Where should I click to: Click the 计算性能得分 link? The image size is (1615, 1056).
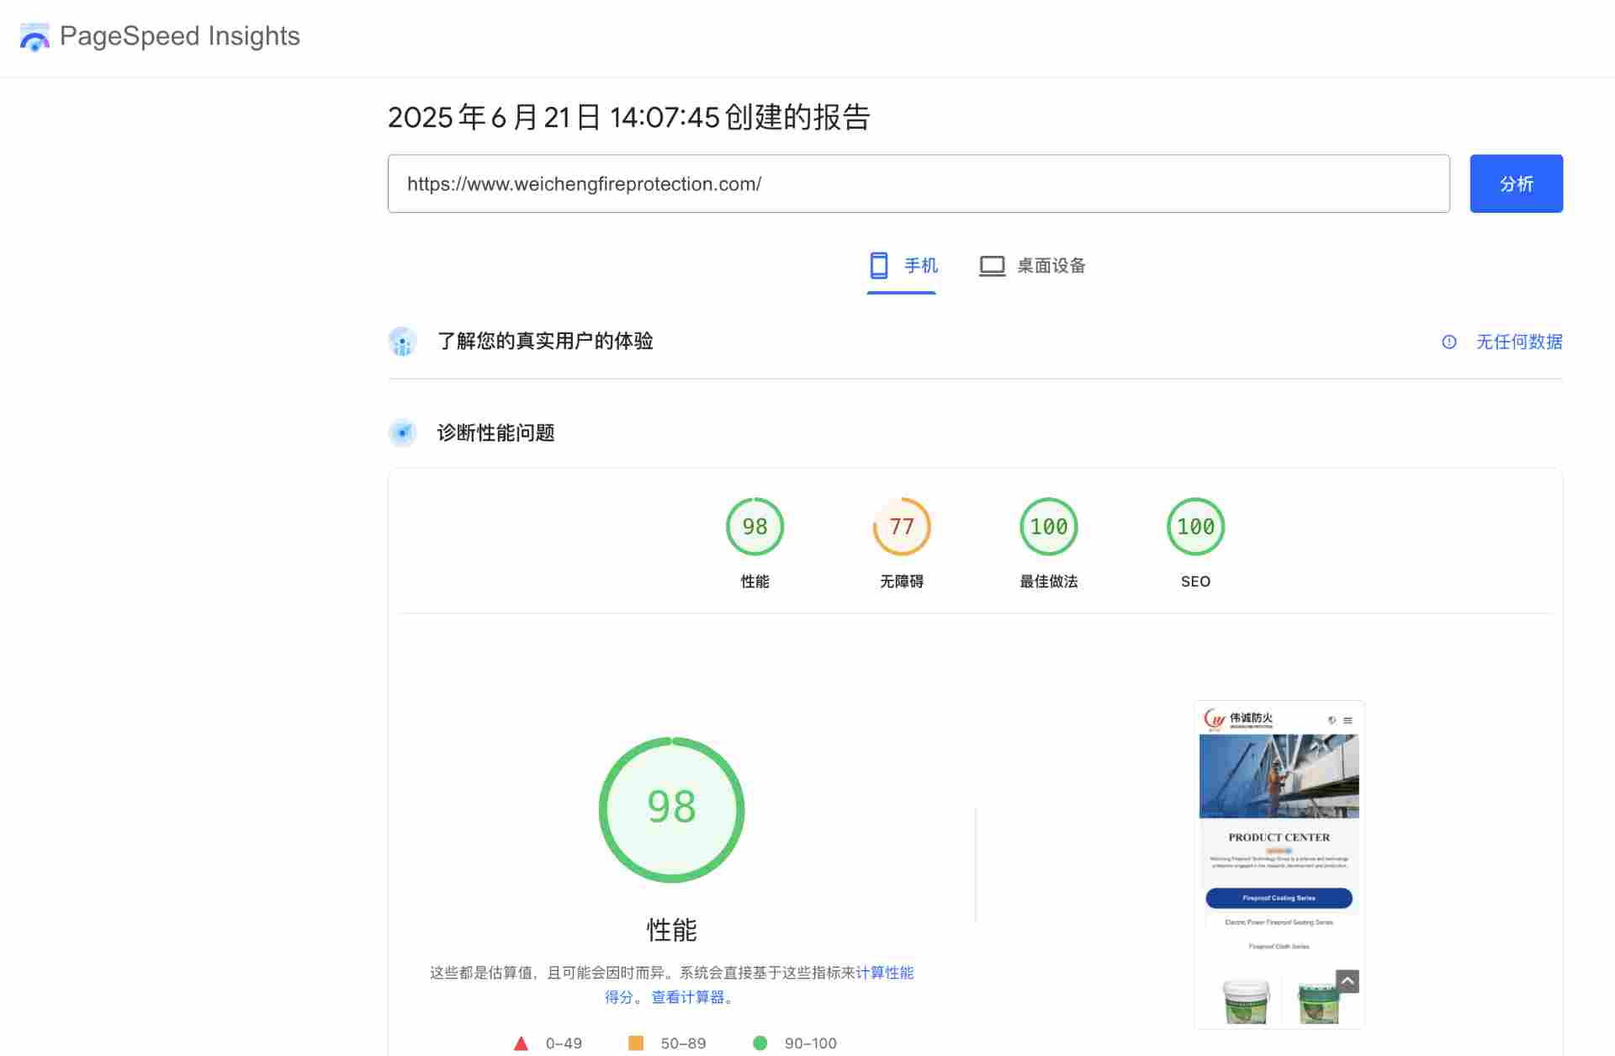click(884, 973)
